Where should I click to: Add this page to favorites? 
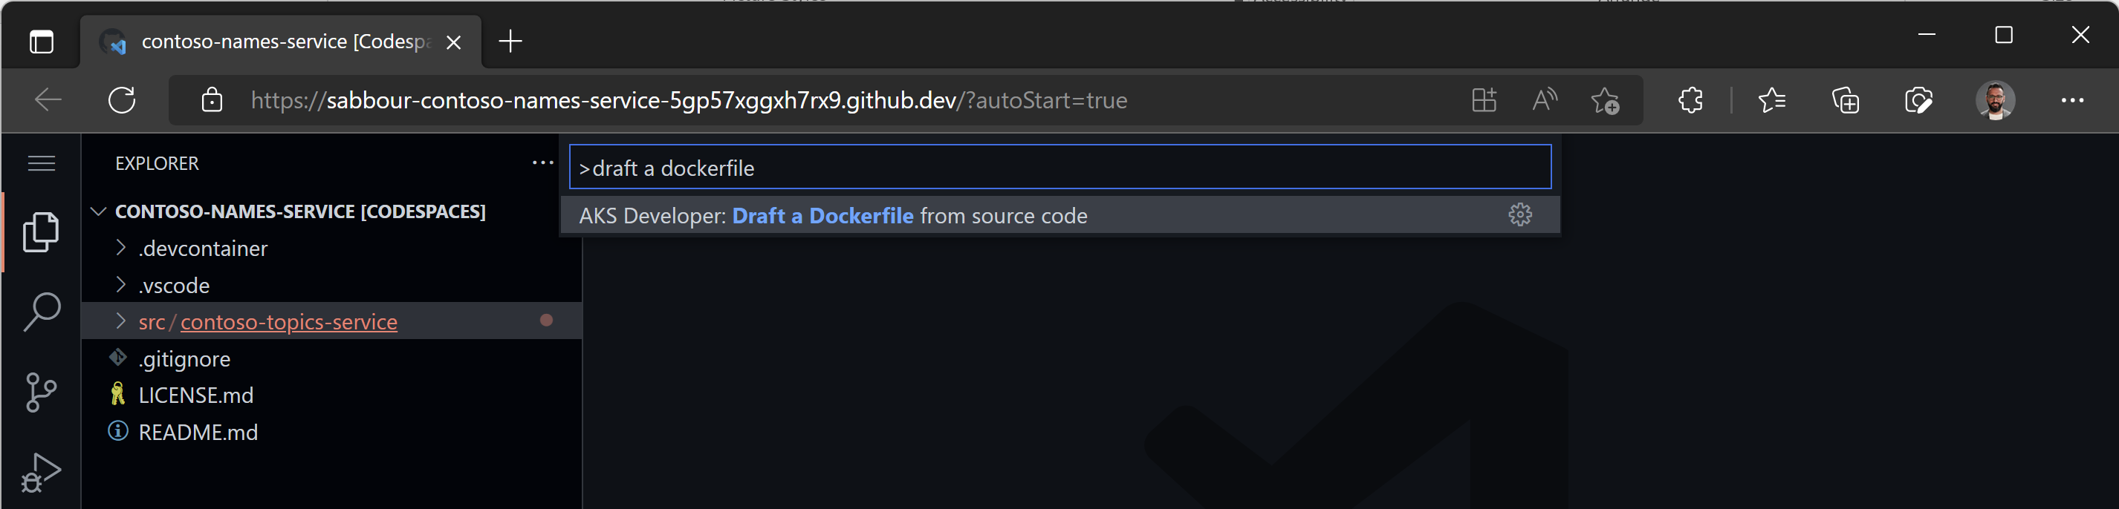[x=1604, y=100]
